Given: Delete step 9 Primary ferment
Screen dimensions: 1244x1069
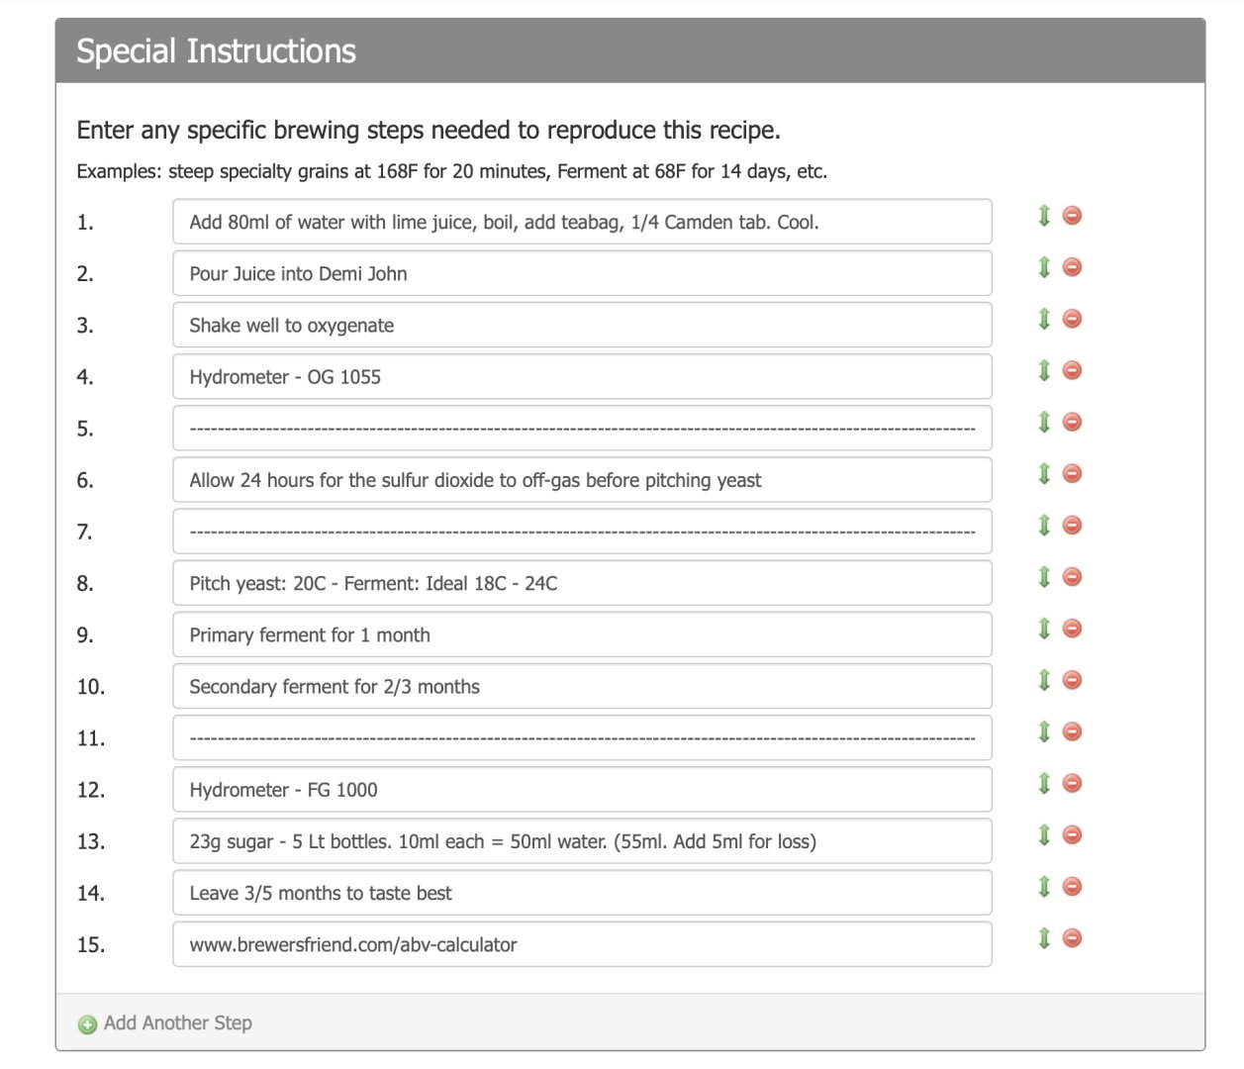Looking at the screenshot, I should point(1072,629).
